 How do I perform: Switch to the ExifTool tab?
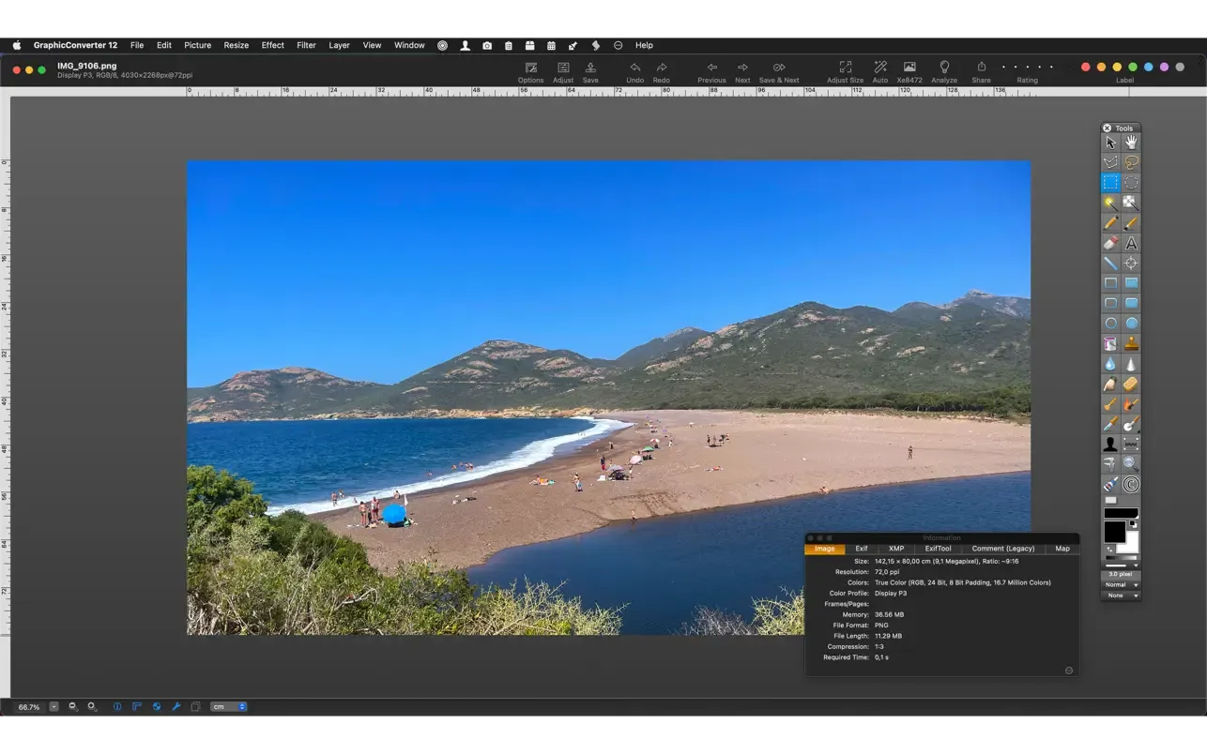point(938,549)
